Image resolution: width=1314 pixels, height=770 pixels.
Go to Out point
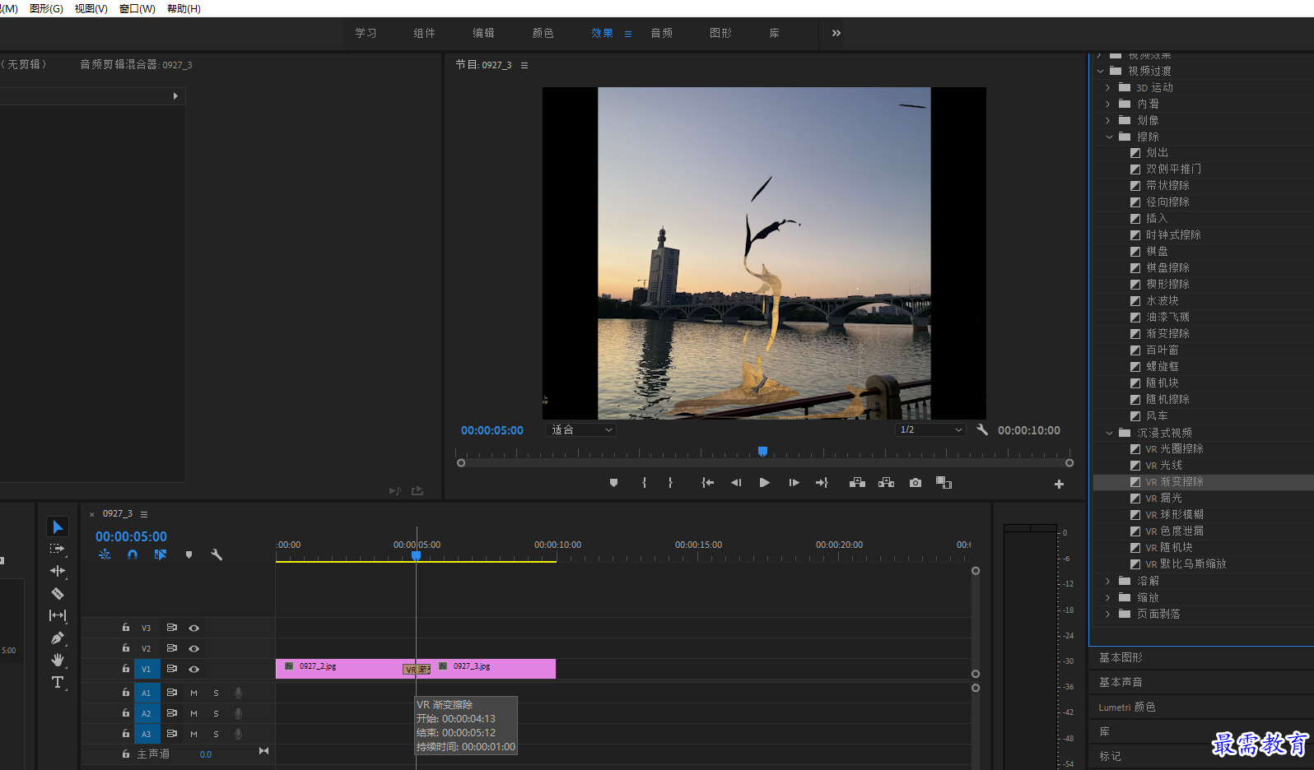pyautogui.click(x=822, y=483)
